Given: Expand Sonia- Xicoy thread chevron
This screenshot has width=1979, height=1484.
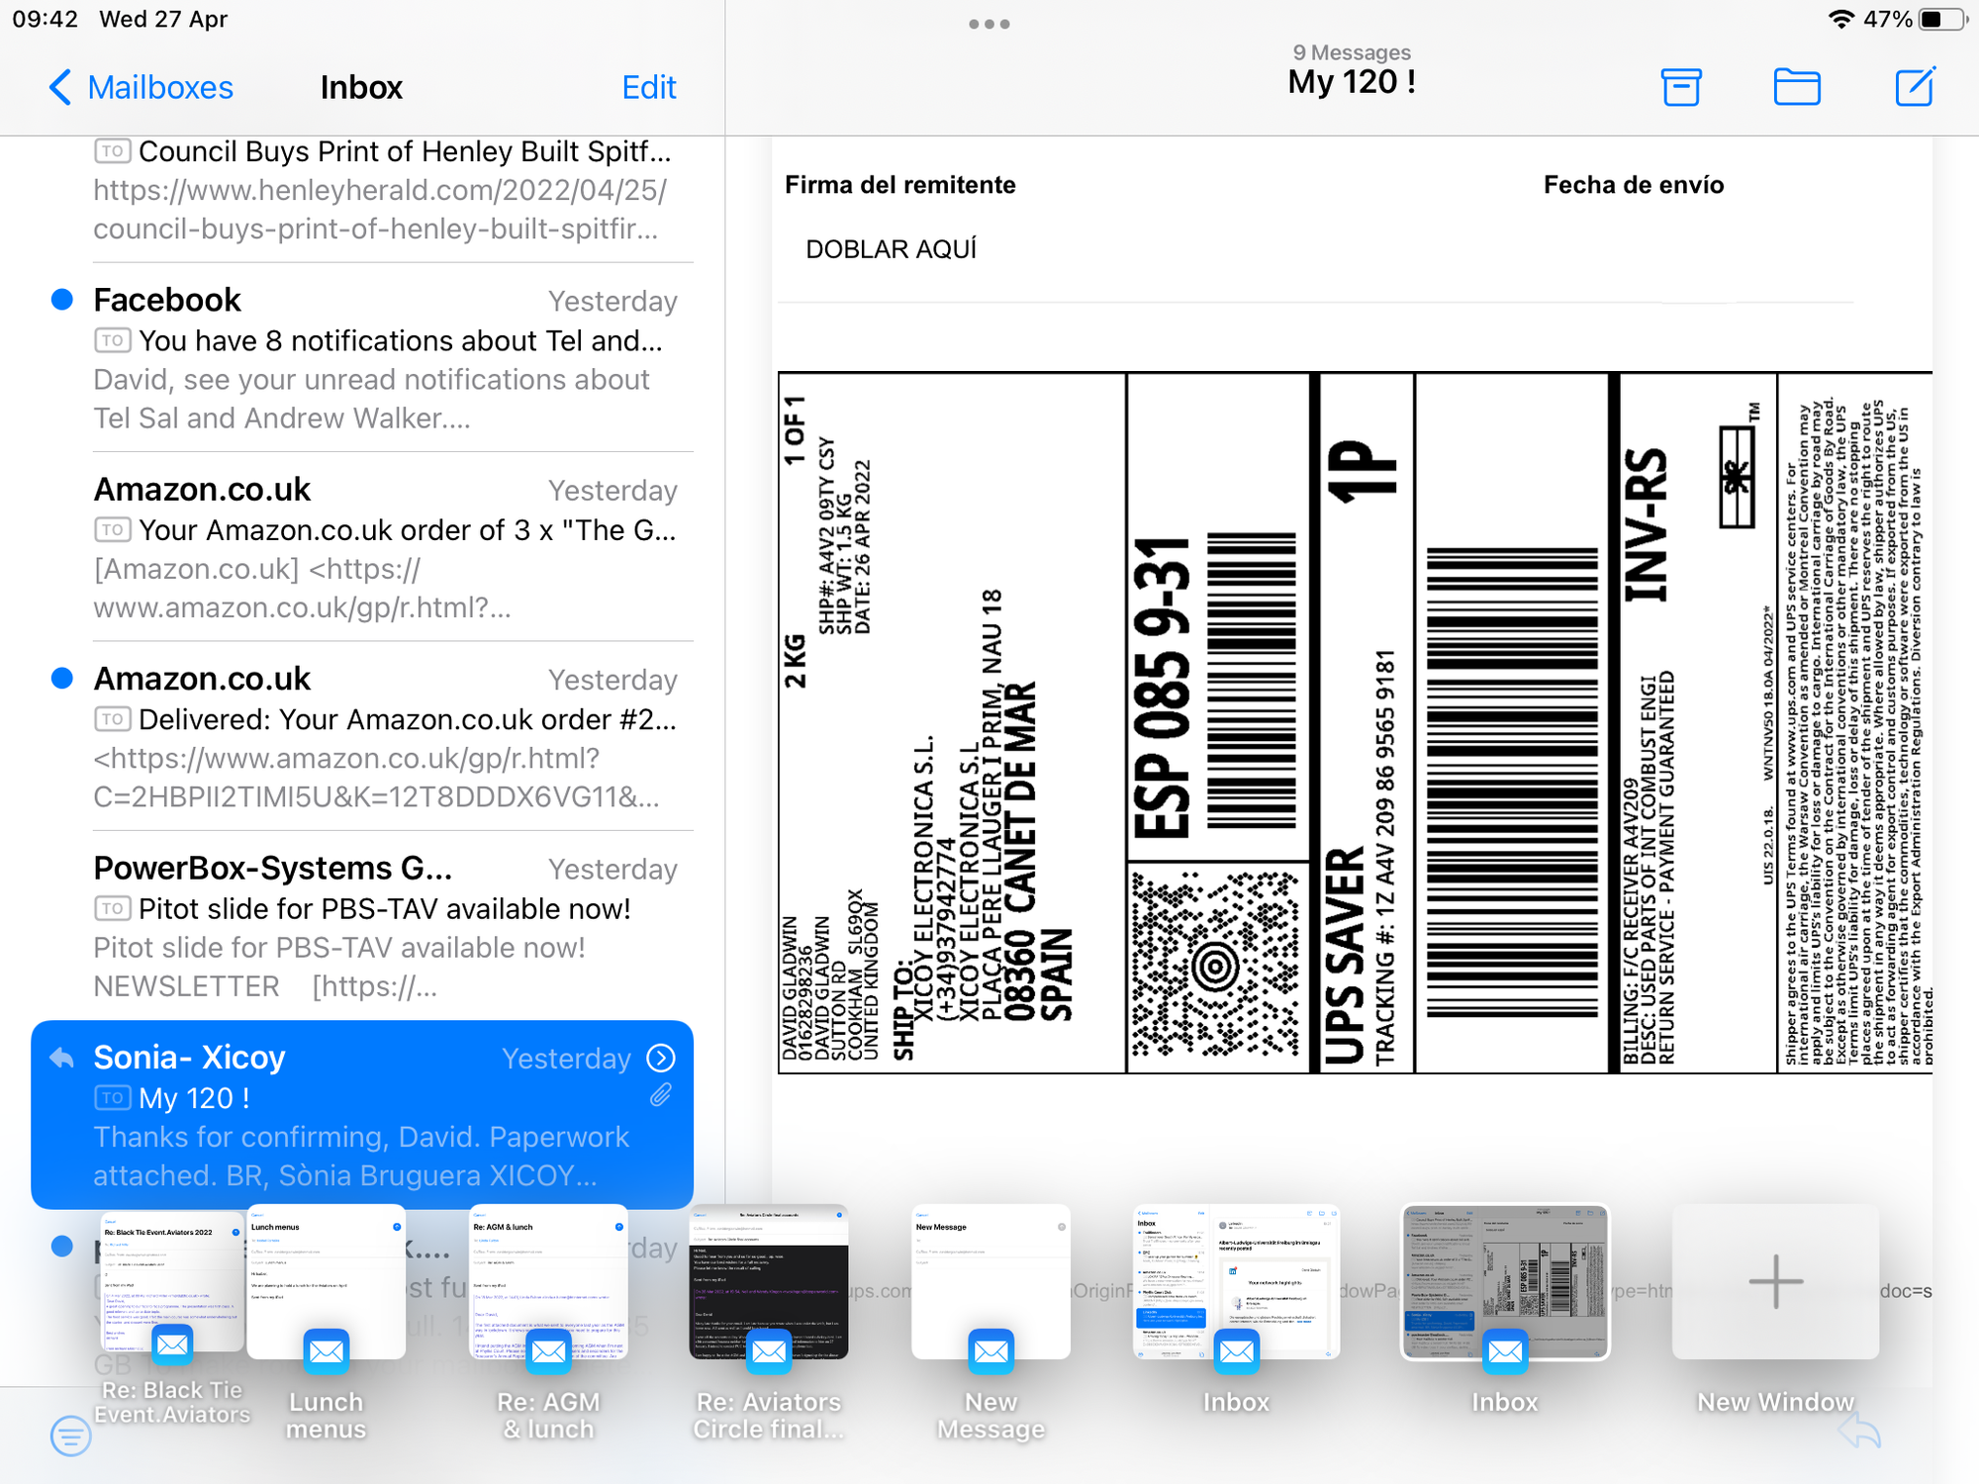Looking at the screenshot, I should click(x=661, y=1058).
